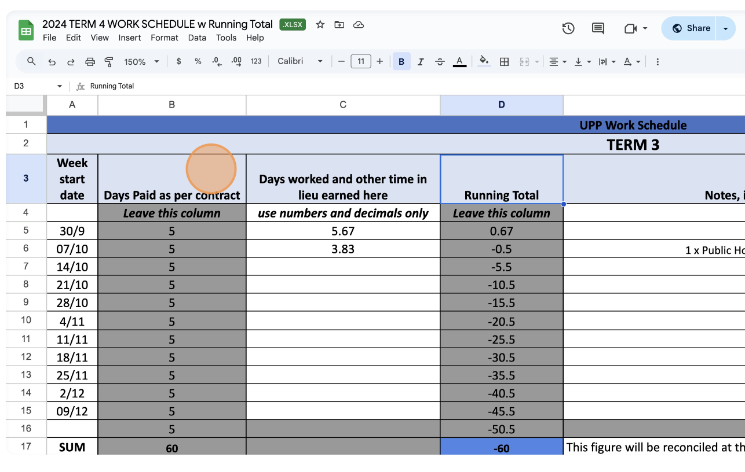Toggle italic formatting button
Screen dimensions: 745x472
click(421, 61)
